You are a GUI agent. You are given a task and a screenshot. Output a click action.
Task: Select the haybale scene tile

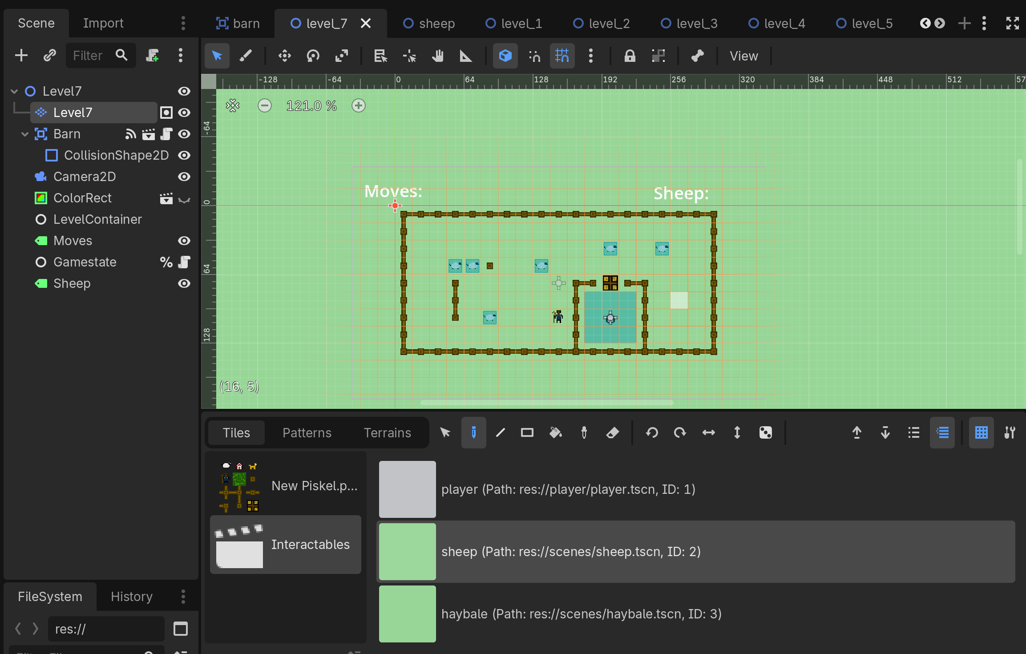point(697,614)
